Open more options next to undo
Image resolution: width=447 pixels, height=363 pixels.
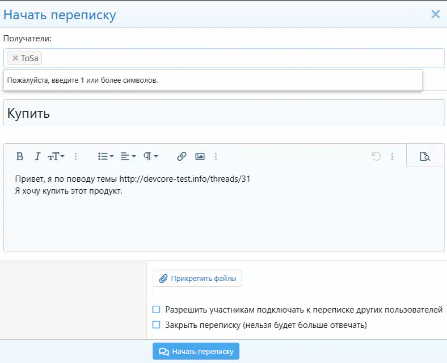point(392,156)
